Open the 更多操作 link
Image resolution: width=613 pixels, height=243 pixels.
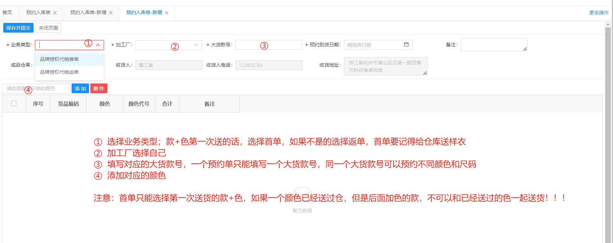pos(599,13)
